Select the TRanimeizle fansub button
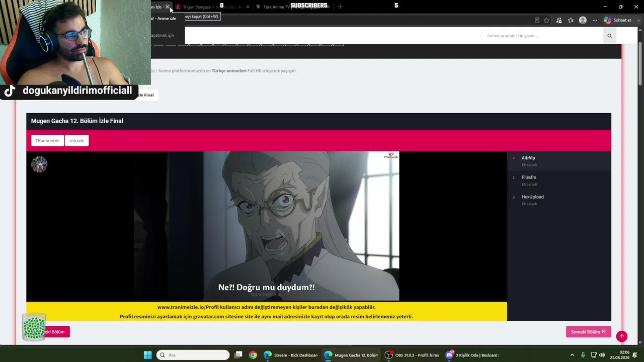Screen dimensions: 644x362 pyautogui.click(x=47, y=141)
